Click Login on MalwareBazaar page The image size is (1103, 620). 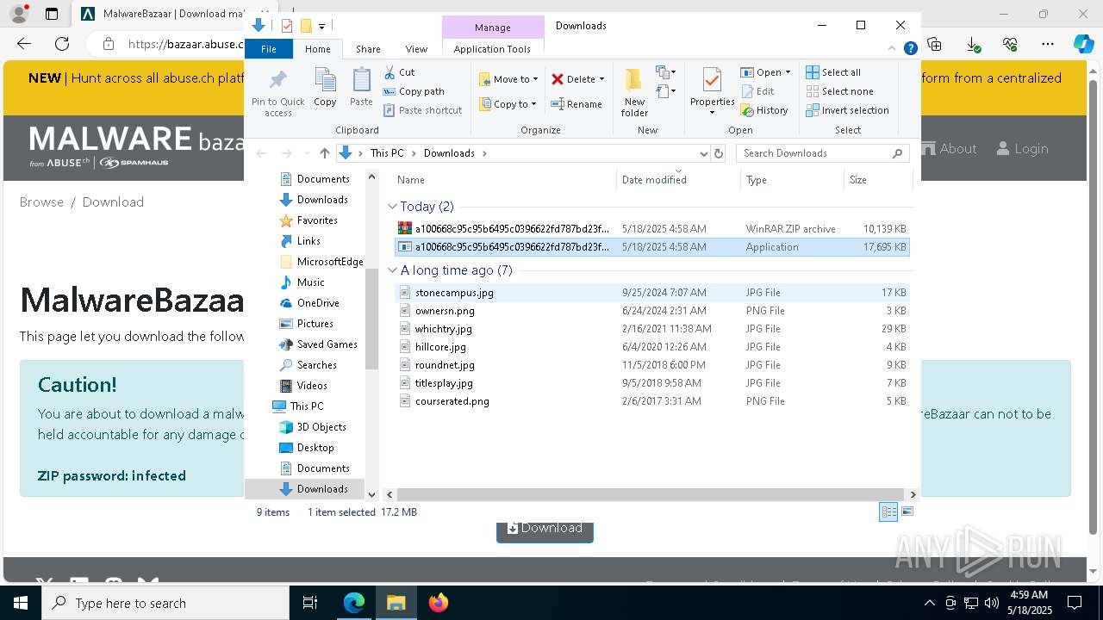pyautogui.click(x=1022, y=148)
